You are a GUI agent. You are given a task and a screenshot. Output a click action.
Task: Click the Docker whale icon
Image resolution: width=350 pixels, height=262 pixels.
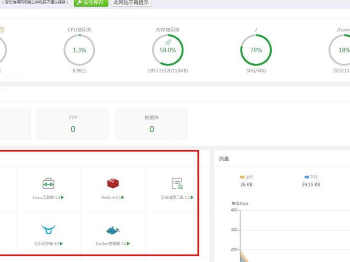point(113,231)
